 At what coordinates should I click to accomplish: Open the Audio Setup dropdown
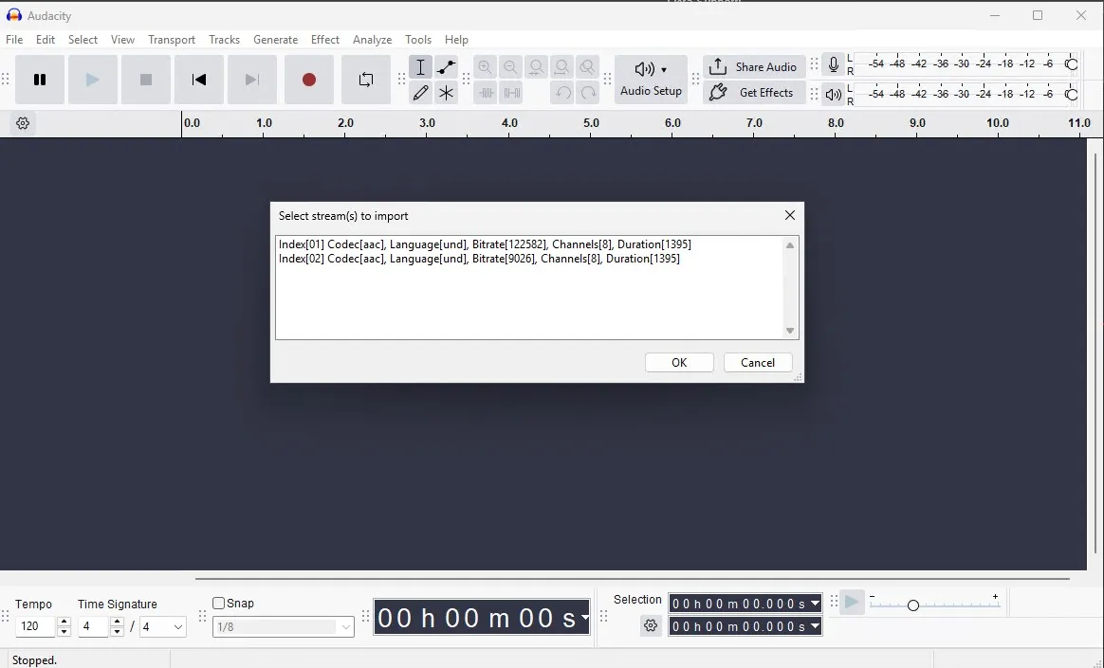(651, 79)
